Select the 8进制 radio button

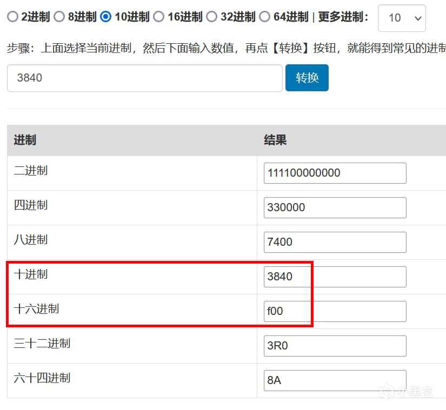59,17
